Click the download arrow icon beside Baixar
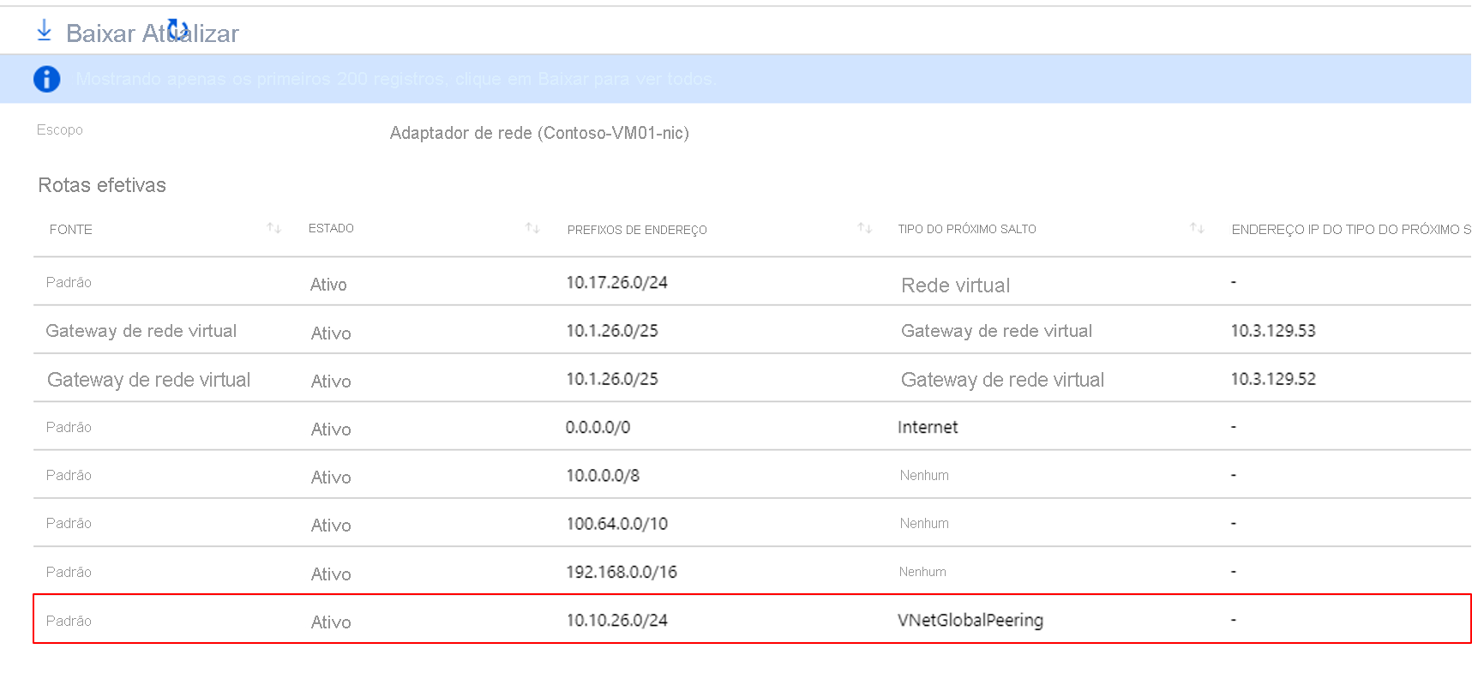Screen dimensions: 1472x673 44,31
